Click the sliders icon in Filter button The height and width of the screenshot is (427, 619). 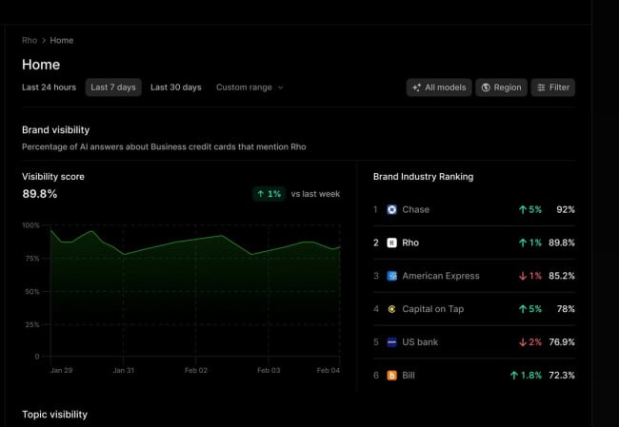click(x=541, y=87)
